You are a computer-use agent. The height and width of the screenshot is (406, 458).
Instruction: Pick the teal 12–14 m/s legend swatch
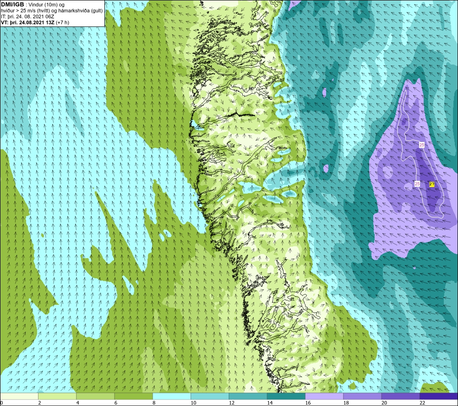click(248, 396)
